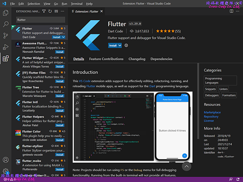Click the details pane vertical scrollbar
The width and height of the screenshot is (243, 182).
tap(198, 101)
